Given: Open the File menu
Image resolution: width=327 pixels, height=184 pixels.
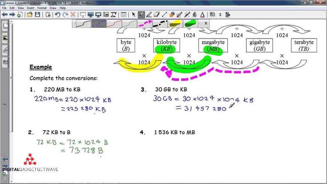Looking at the screenshot, I should [4, 8].
